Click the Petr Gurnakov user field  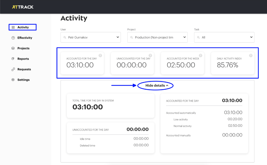(90, 37)
